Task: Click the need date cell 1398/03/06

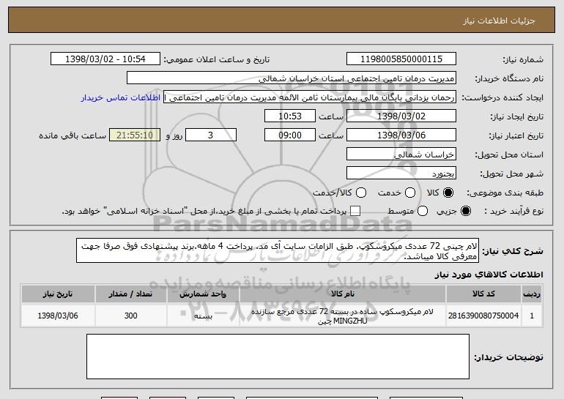Action: (58, 316)
